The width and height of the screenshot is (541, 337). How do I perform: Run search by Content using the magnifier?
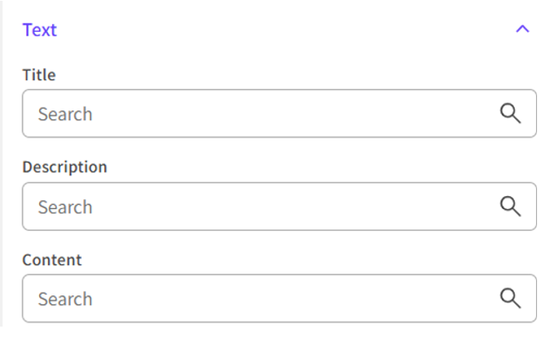point(511,298)
